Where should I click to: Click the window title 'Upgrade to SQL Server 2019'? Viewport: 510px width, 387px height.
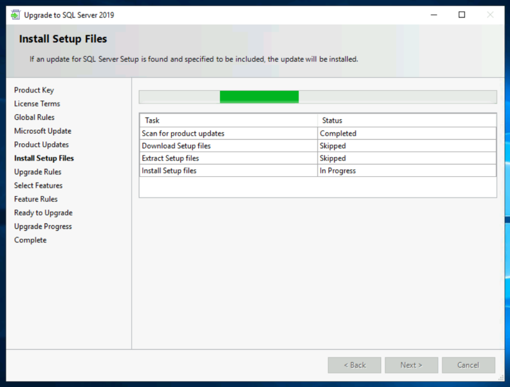[x=69, y=15]
